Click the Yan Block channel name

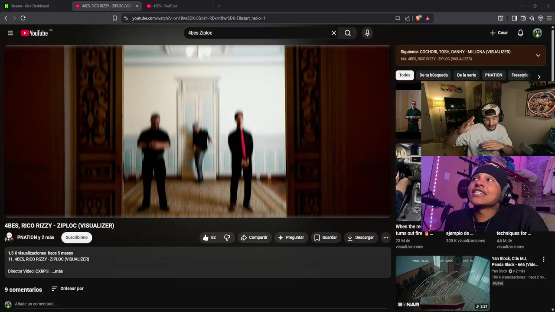(x=499, y=271)
